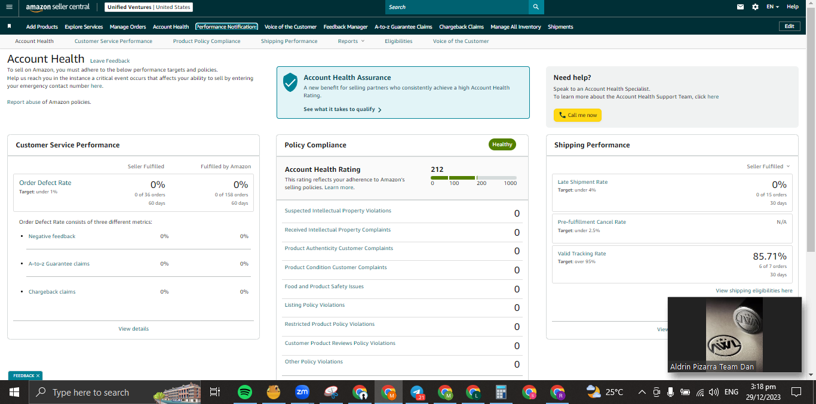Click the Edit button in nav bar
This screenshot has width=816, height=404.
pyautogui.click(x=789, y=26)
